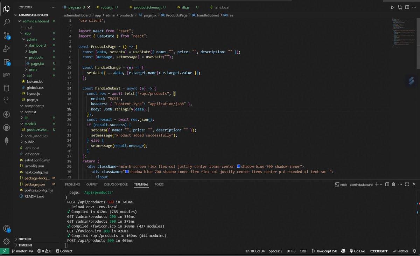Click Prettier in status bar
The width and height of the screenshot is (420, 256).
coord(400,251)
